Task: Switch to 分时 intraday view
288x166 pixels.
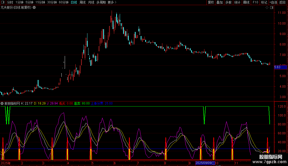Action: 10,3
